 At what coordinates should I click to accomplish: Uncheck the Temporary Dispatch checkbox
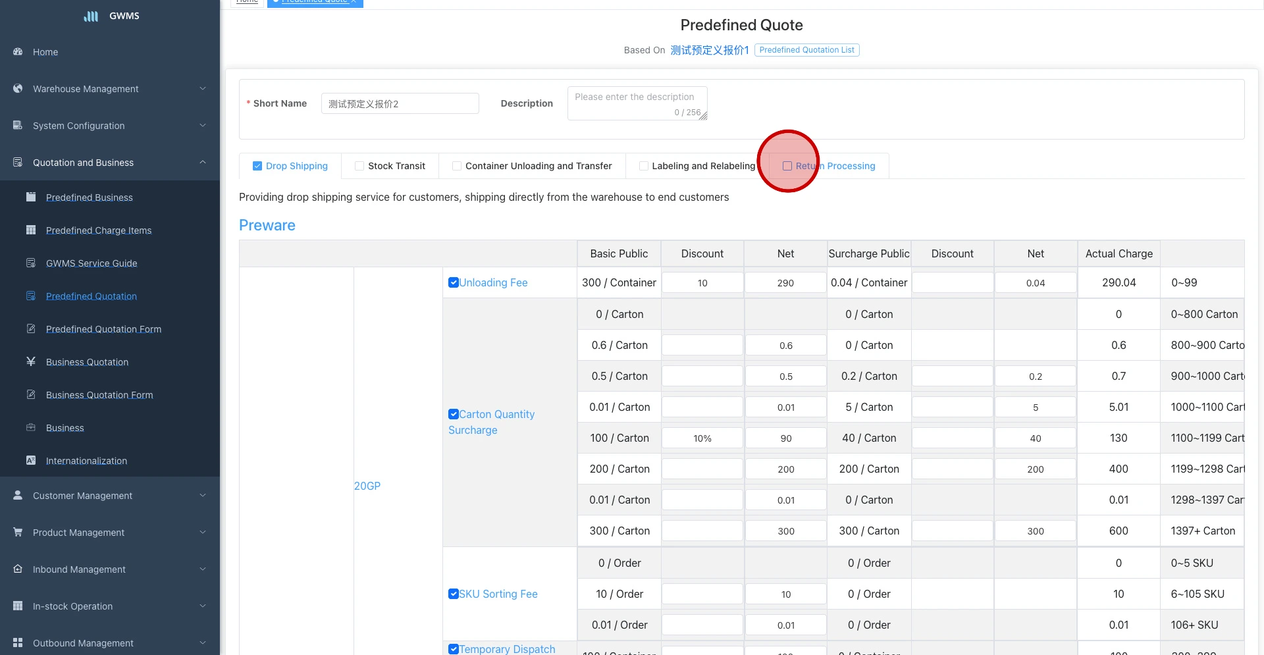click(454, 649)
